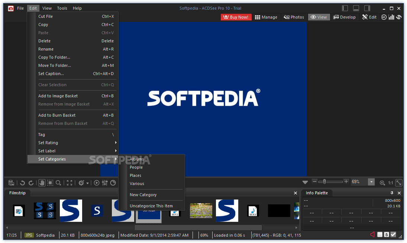Open the Help menu
This screenshot has width=407, height=243.
(77, 8)
